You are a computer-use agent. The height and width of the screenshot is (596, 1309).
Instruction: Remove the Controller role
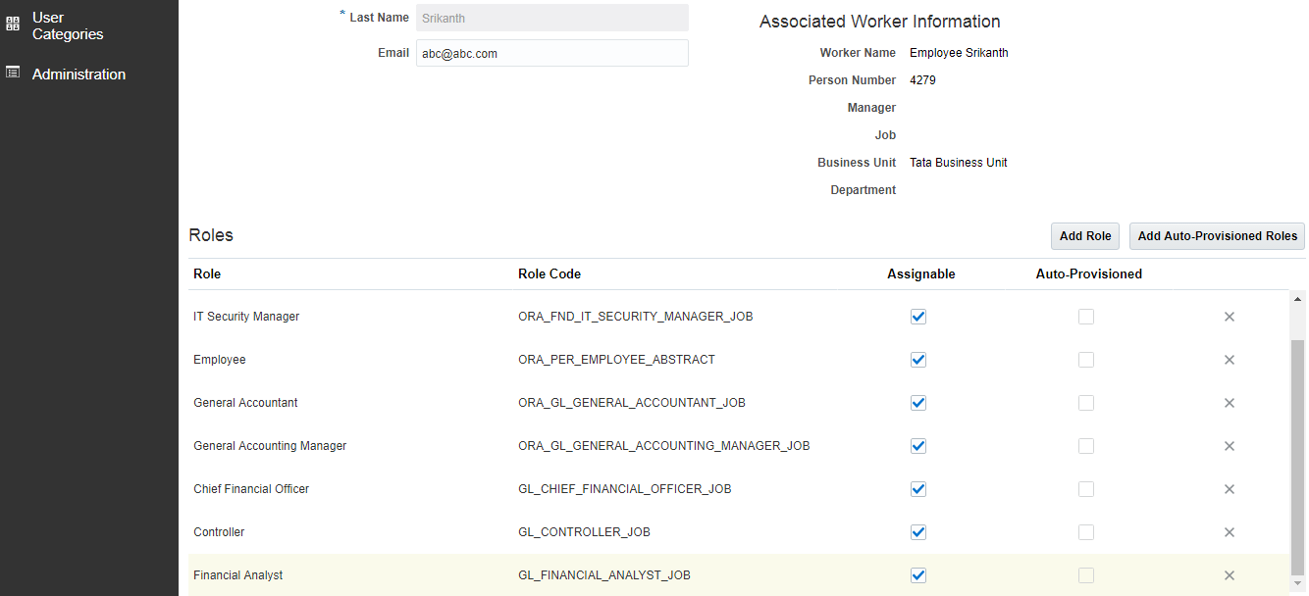point(1229,532)
